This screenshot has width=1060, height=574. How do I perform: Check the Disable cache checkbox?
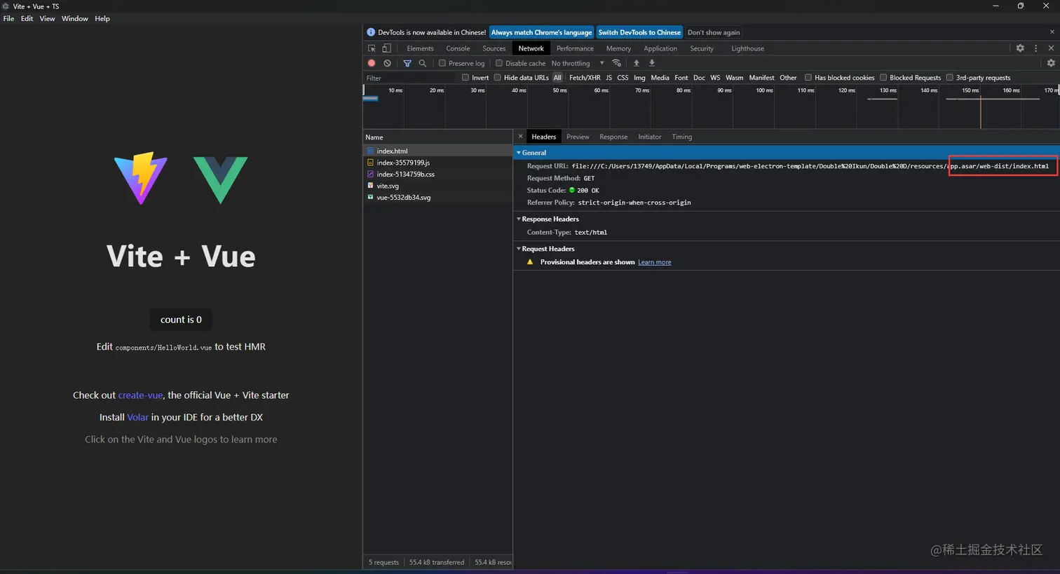coord(499,63)
